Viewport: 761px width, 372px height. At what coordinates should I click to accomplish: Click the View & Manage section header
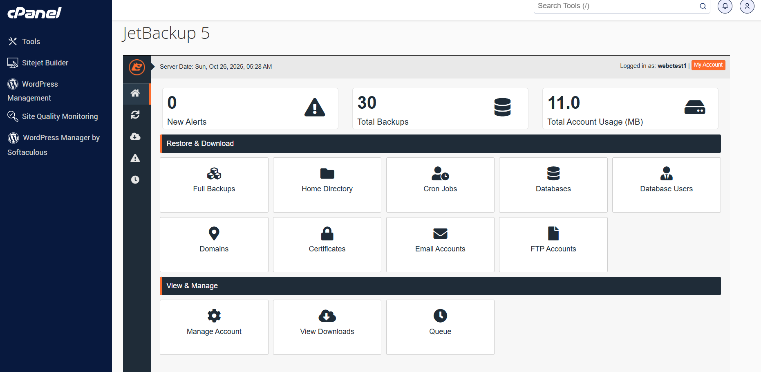click(440, 286)
